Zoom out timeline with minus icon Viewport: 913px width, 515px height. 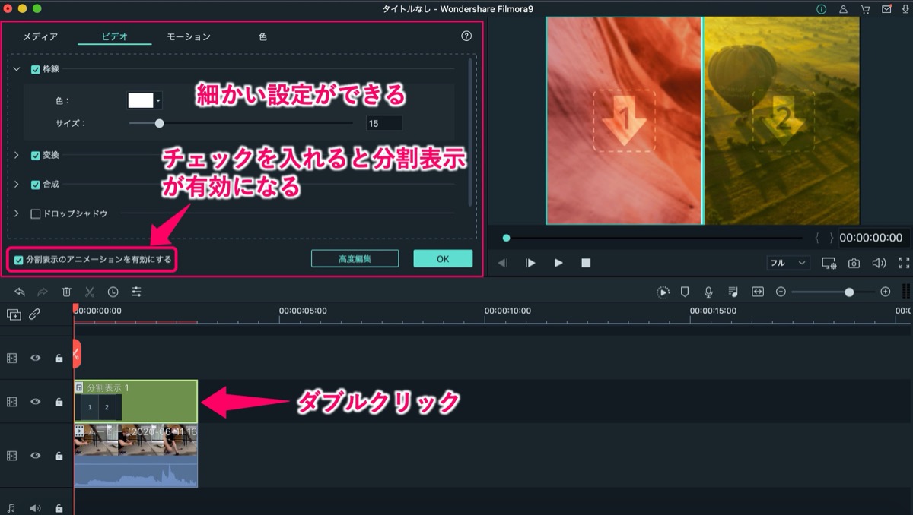(781, 292)
